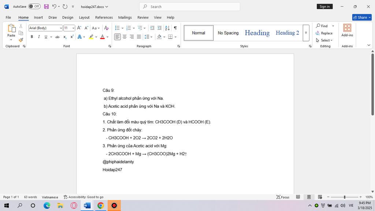
Task: Switch to the Layout tab
Action: [x=84, y=17]
